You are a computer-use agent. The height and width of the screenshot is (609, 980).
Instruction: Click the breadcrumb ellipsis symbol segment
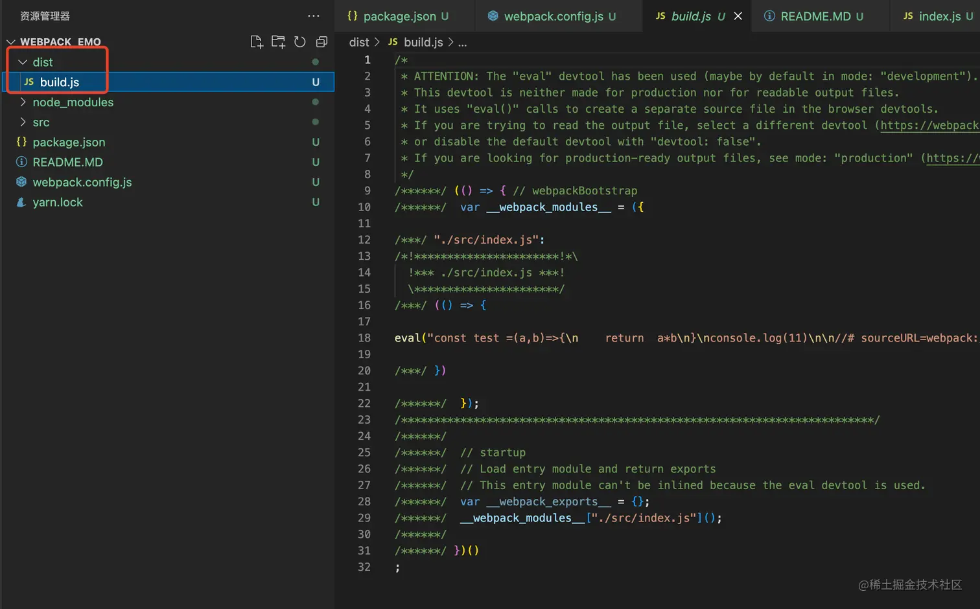[x=462, y=43]
